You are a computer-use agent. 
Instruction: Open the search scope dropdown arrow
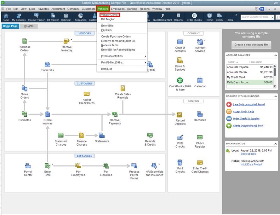pos(273,17)
